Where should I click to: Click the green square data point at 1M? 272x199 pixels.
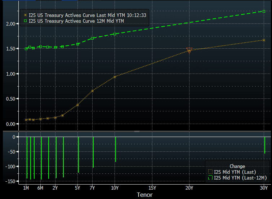(26, 49)
